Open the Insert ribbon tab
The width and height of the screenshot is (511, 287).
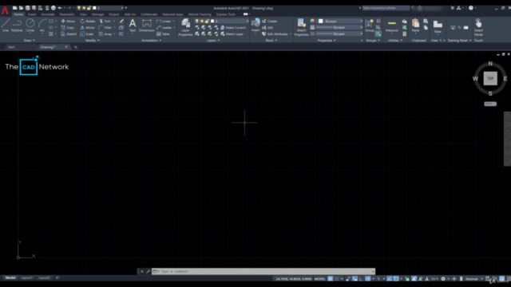coord(32,14)
